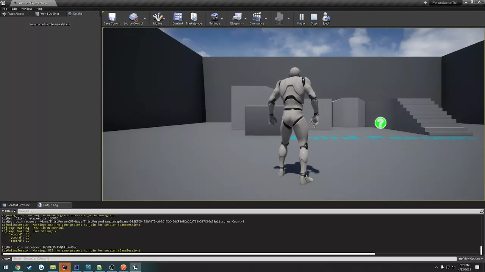Open Source Control from the toolbar

click(133, 18)
